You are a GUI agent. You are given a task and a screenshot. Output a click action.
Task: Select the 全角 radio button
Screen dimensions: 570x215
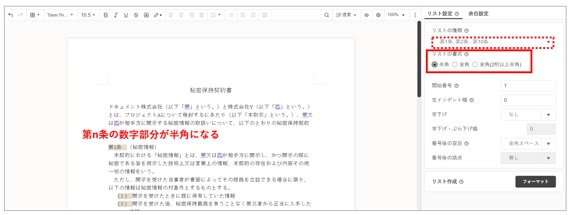[455, 64]
